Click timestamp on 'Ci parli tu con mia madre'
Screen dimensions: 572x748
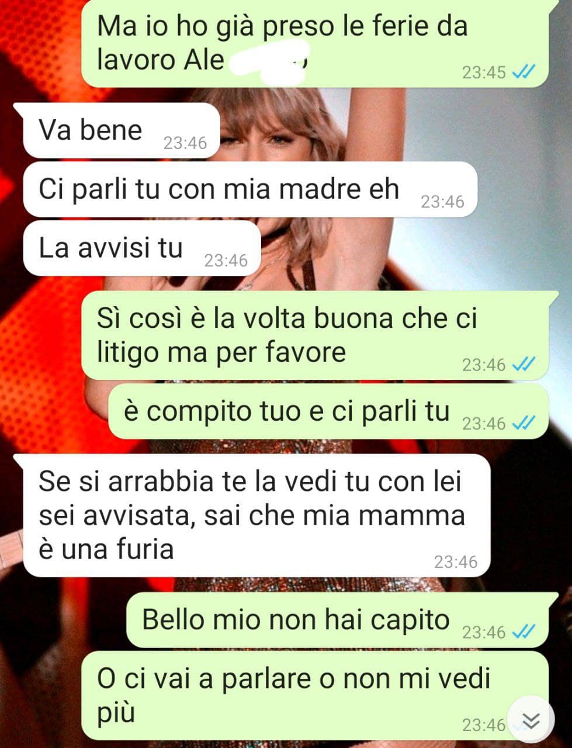coord(443,202)
